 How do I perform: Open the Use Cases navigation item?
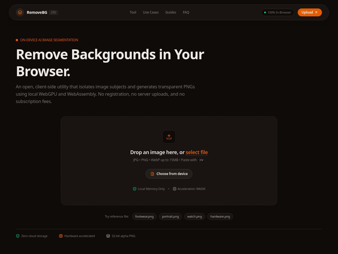point(151,12)
